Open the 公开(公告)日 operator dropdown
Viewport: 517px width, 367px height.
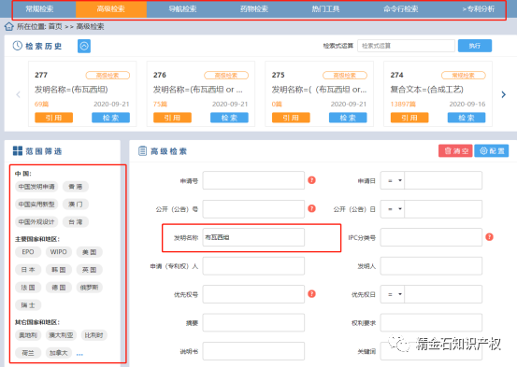click(x=393, y=209)
